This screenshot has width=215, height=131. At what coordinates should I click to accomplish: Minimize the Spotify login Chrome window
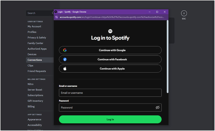coord(150,12)
